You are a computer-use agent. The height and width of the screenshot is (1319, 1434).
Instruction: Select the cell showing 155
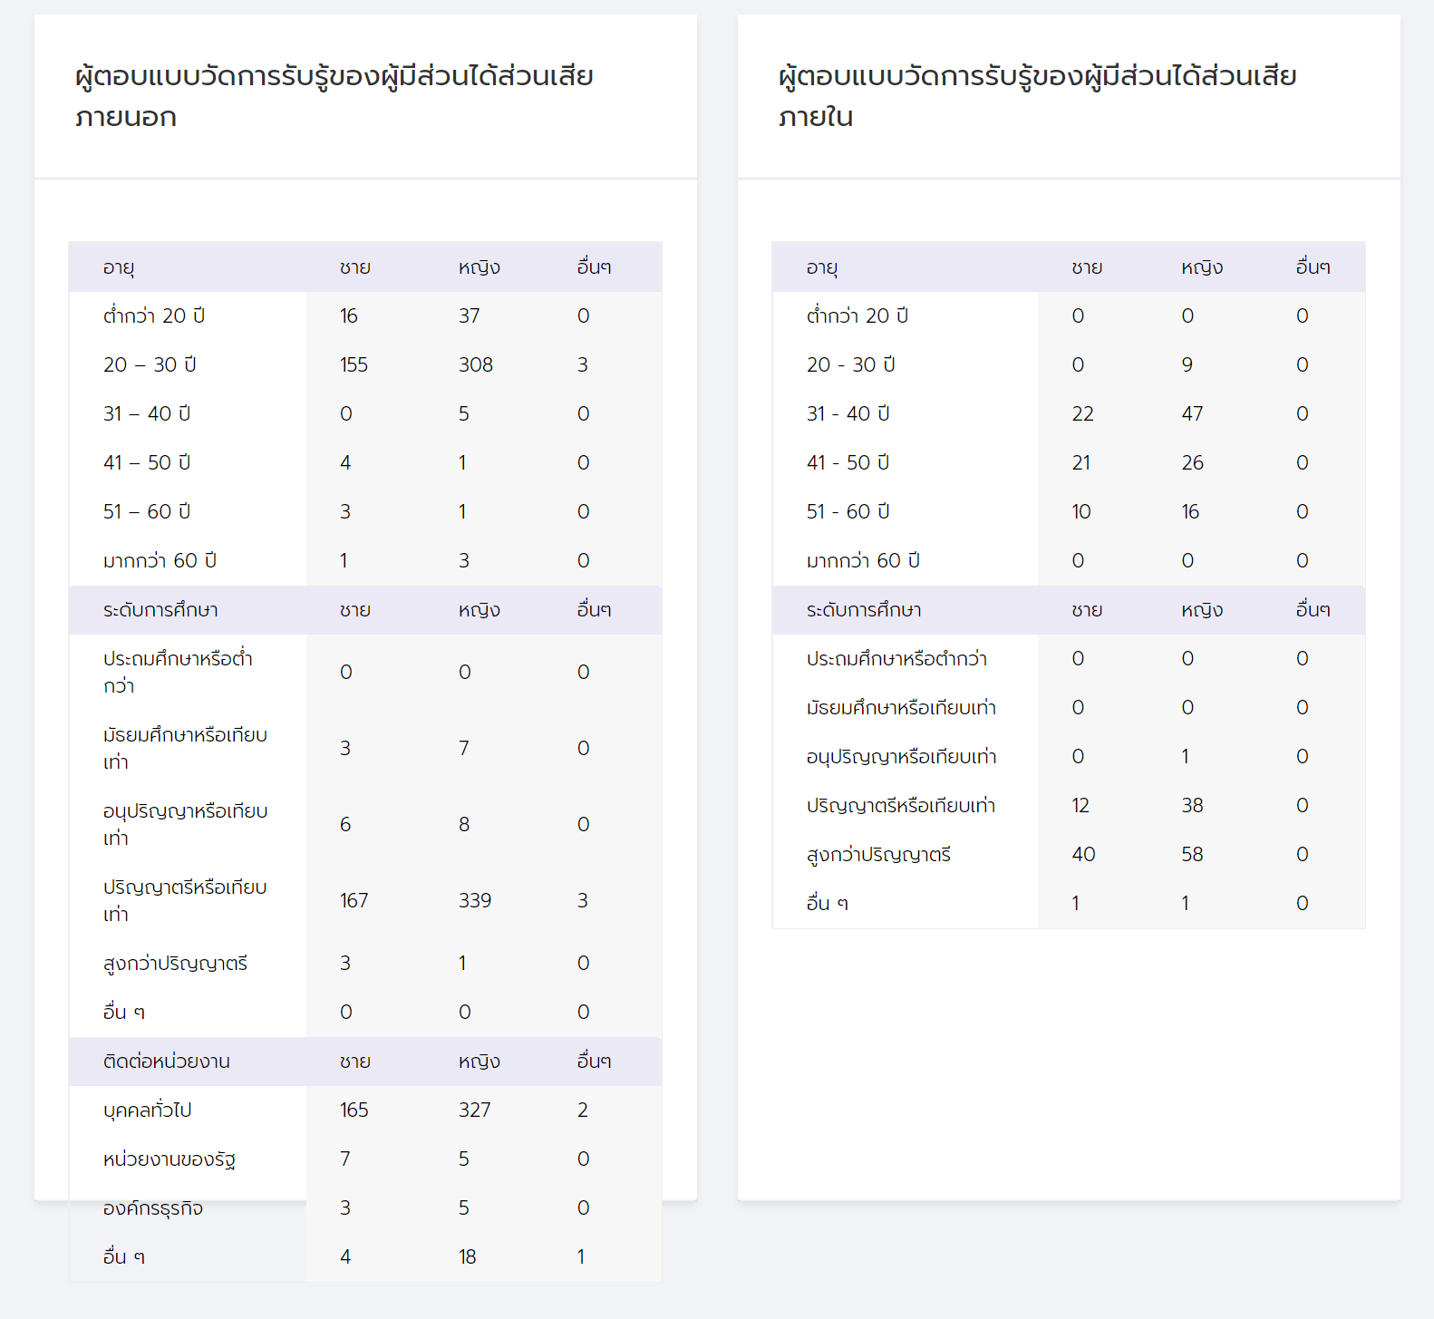(354, 365)
